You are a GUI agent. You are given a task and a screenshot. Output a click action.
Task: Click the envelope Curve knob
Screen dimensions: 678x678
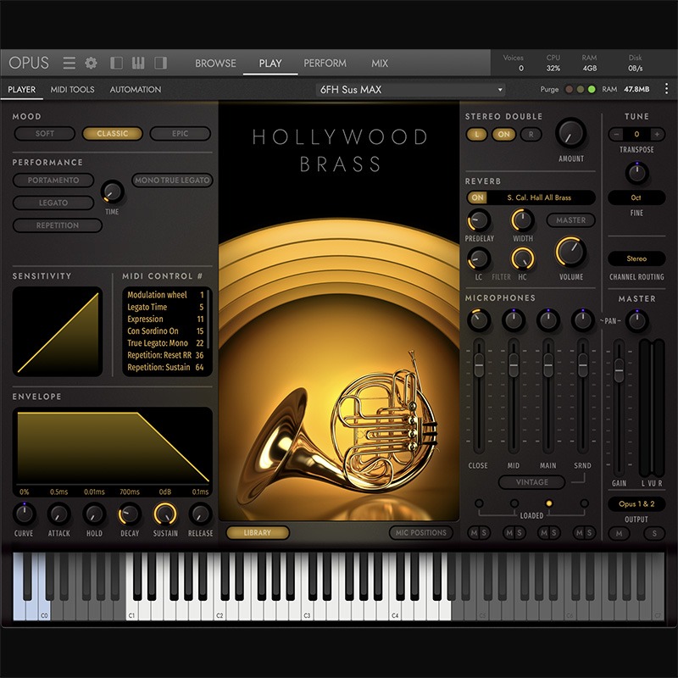pyautogui.click(x=24, y=514)
